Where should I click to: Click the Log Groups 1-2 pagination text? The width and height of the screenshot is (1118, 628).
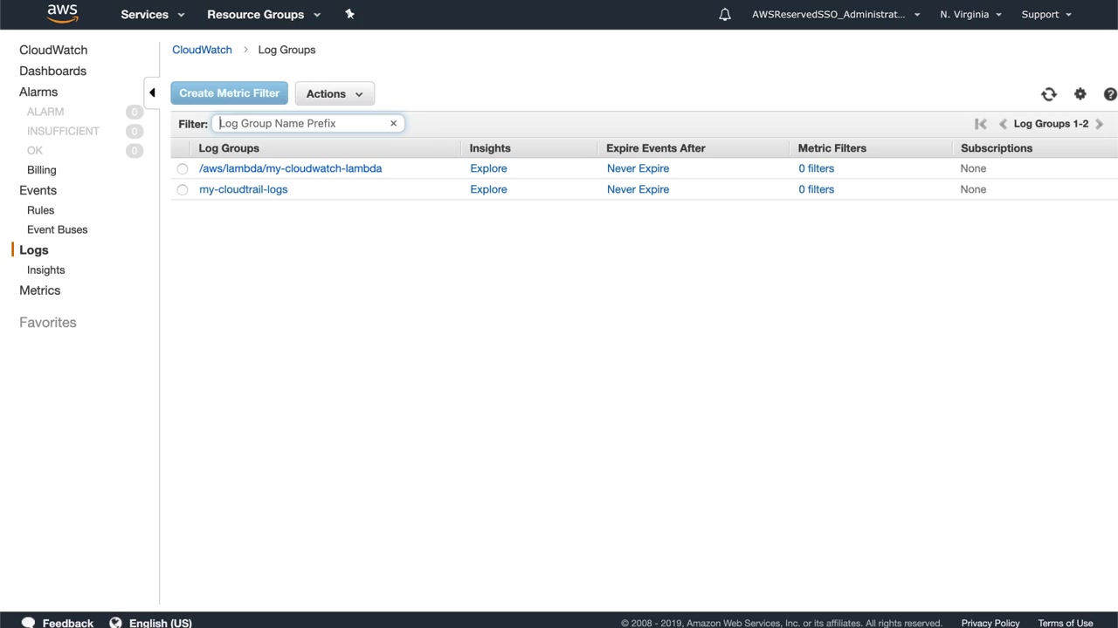(x=1051, y=124)
